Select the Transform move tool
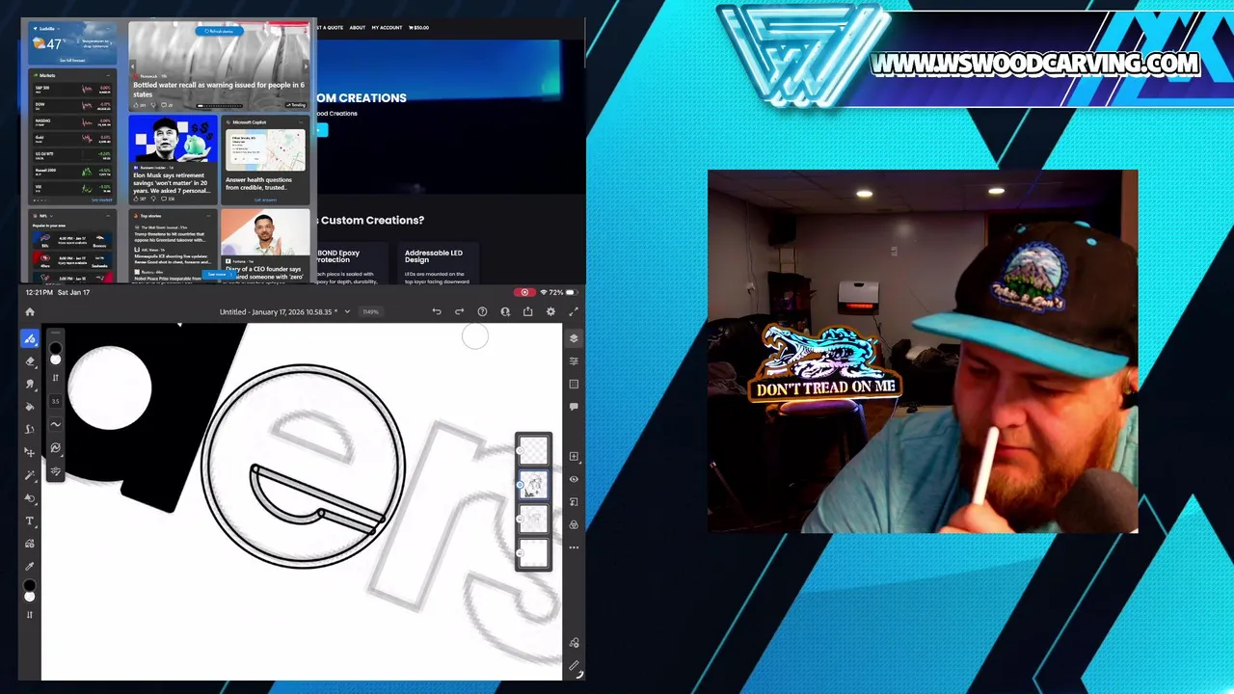Screen dimensions: 1234x694 click(x=30, y=452)
